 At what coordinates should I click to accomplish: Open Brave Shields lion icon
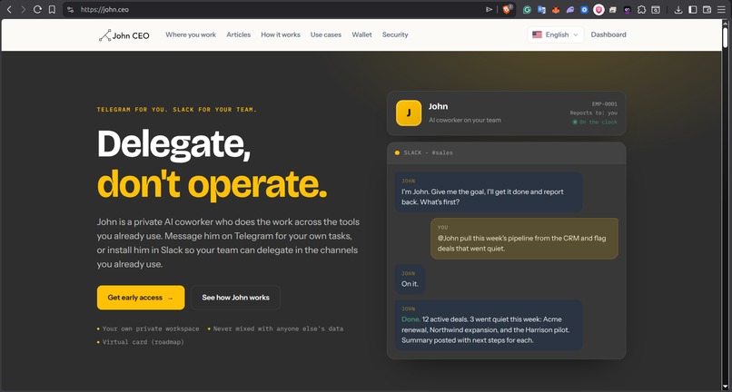click(x=507, y=9)
